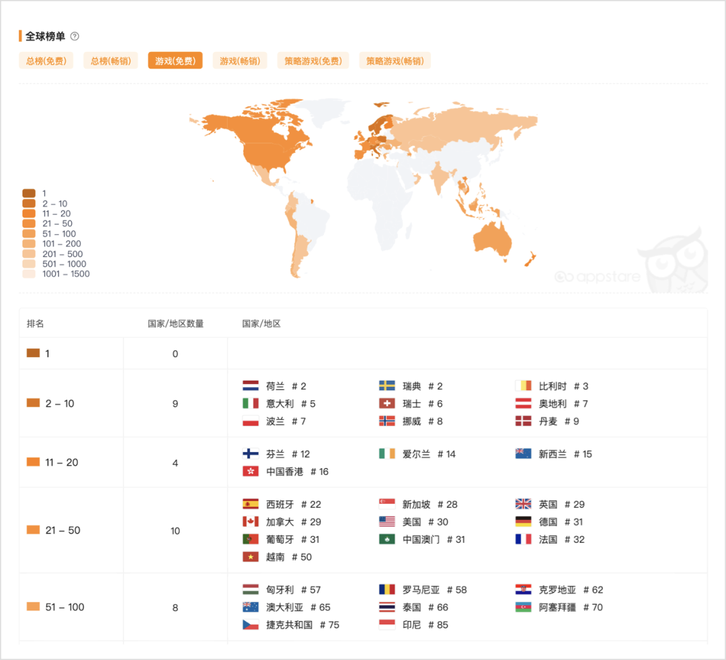Open the 策略游戏(畅销) tab
Image resolution: width=726 pixels, height=660 pixels.
click(395, 61)
